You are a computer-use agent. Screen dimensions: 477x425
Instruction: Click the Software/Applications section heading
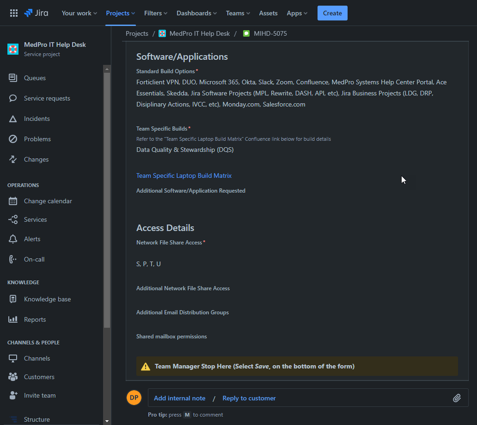coord(182,57)
